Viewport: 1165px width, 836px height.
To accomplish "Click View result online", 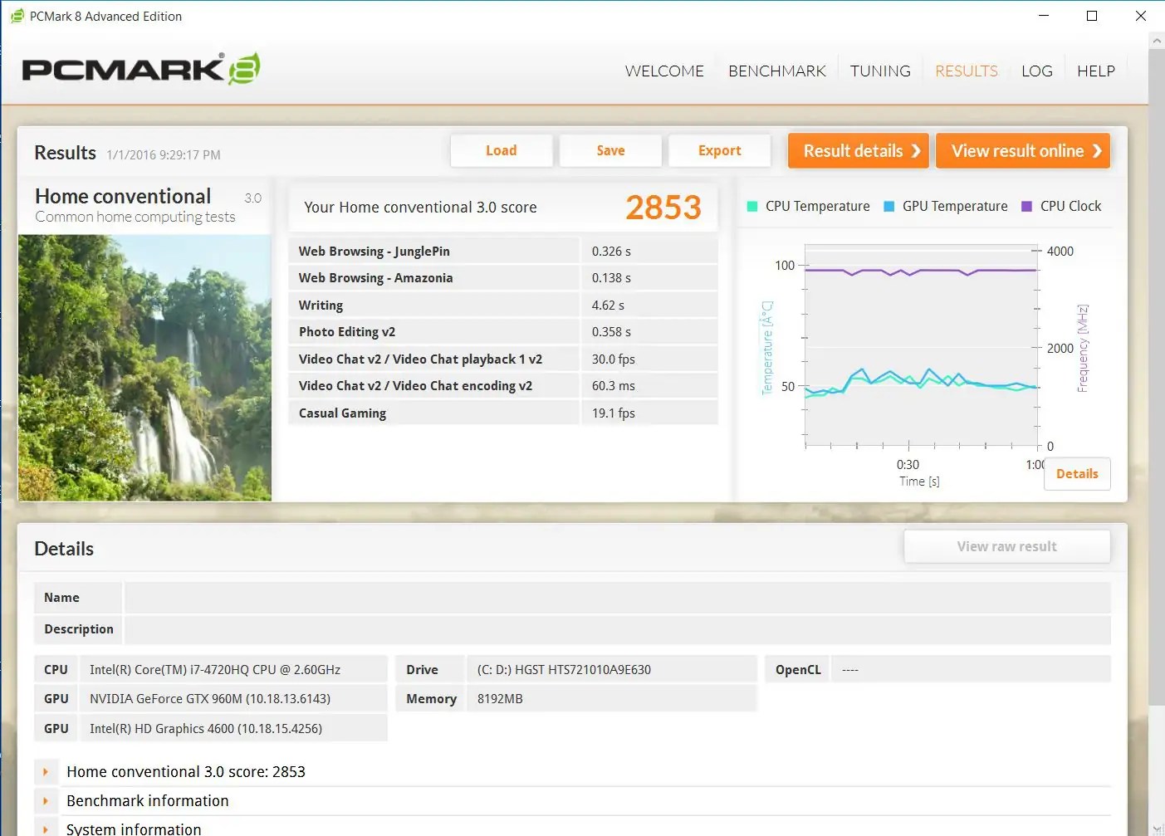I will pos(1023,151).
